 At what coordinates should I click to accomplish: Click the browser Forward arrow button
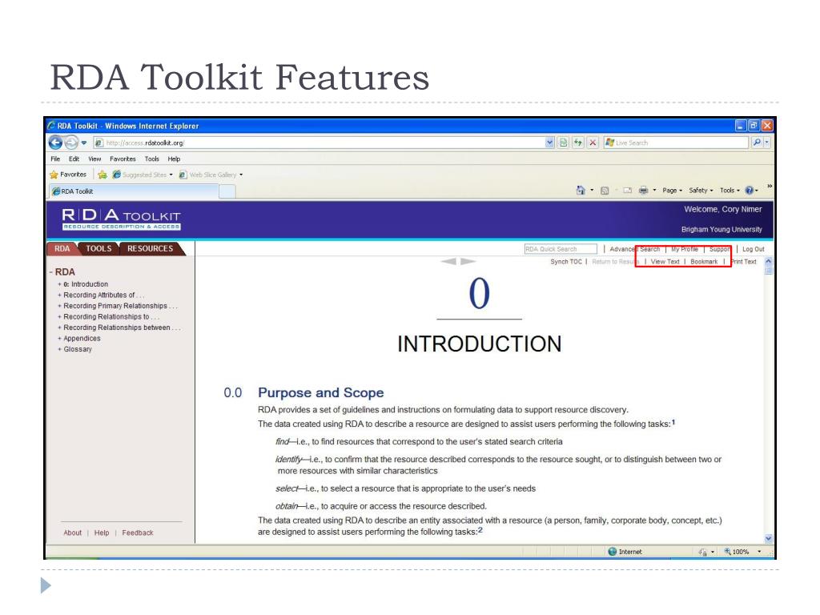[71, 143]
